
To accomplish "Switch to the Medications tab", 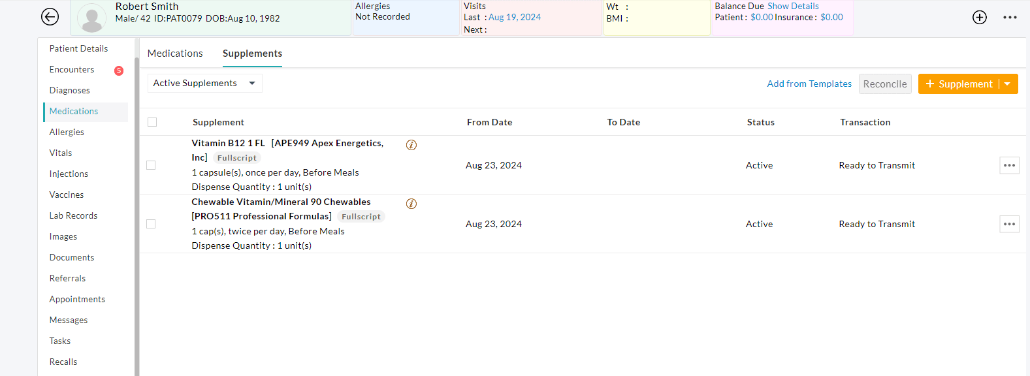I will [175, 54].
